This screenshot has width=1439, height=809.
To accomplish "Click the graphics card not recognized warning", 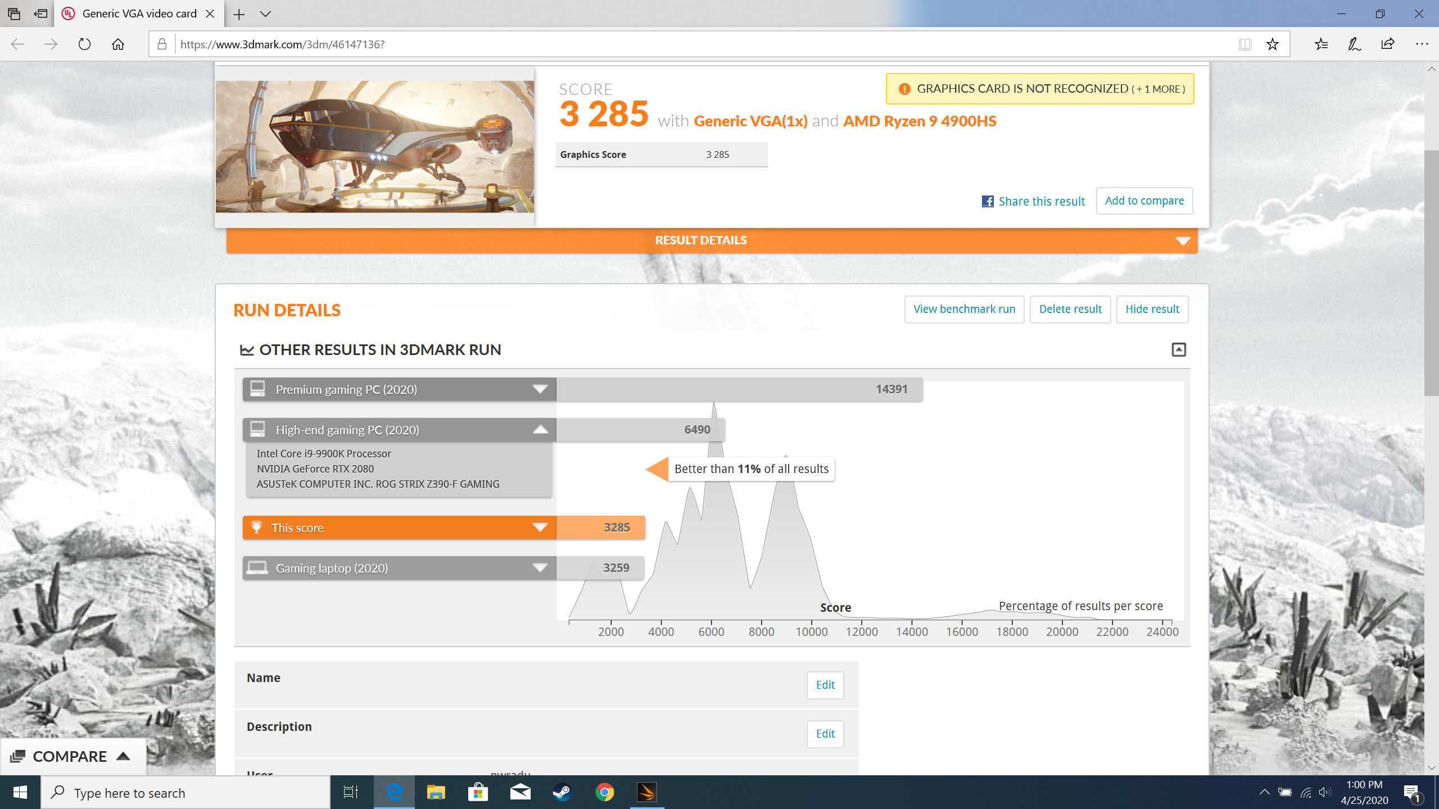I will (1040, 89).
